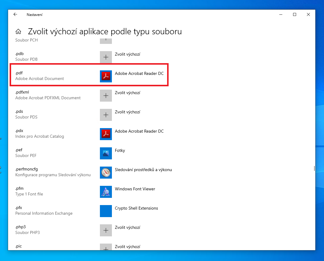
Task: Click the performance monitor icon for .perfmoncfg
Action: pos(106,173)
